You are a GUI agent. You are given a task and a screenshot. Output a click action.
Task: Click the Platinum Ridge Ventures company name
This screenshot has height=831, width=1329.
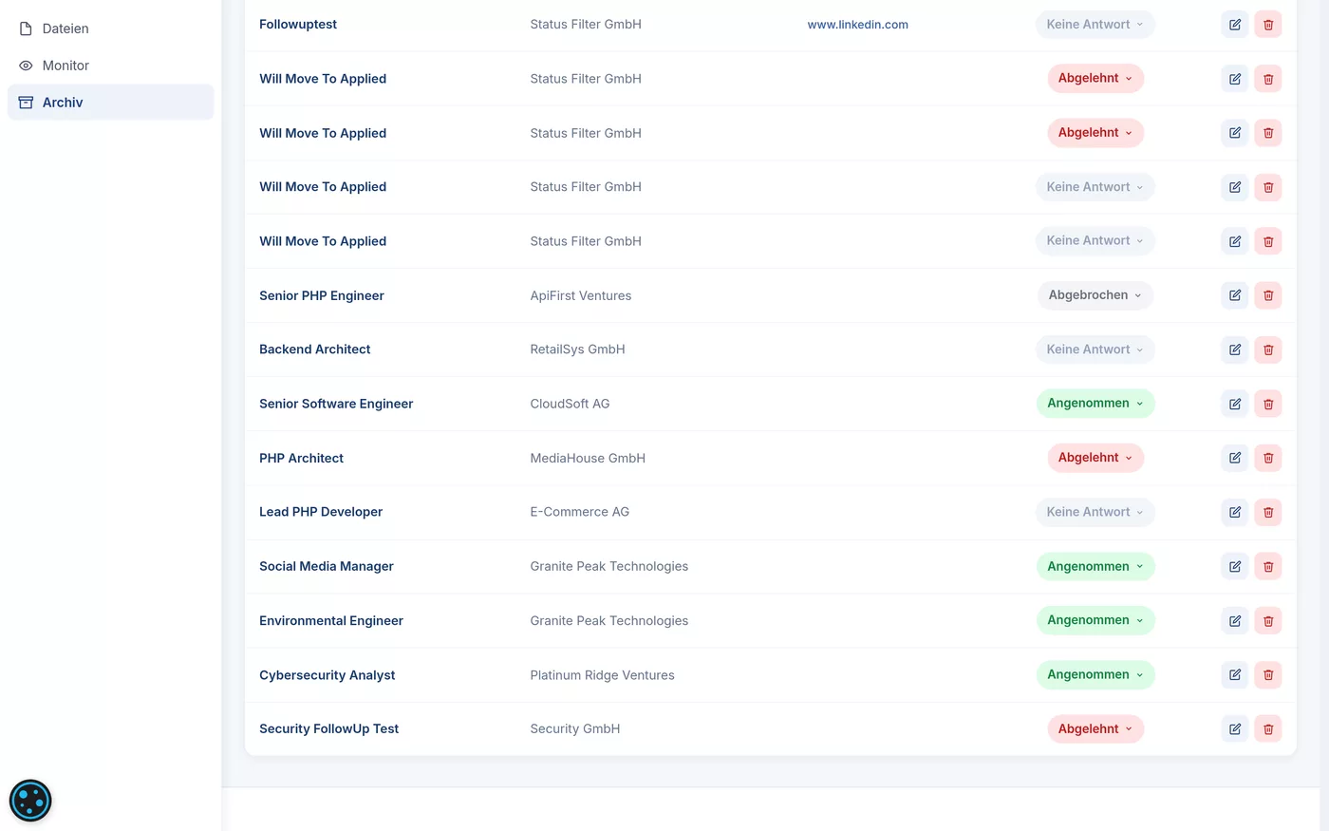click(603, 675)
